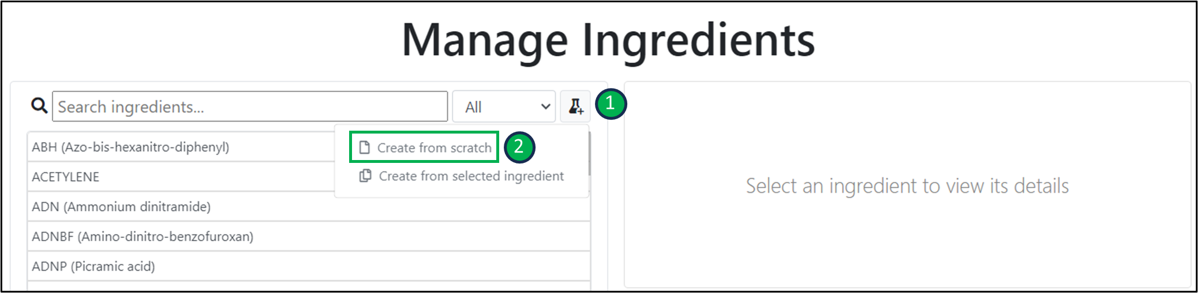This screenshot has width=1198, height=293.
Task: Click the Manage Ingredients page heading
Action: coord(608,40)
